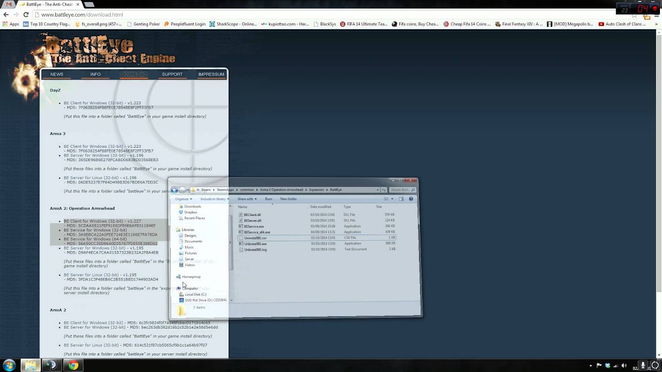Select the pinned Gmail tab

pos(8,4)
